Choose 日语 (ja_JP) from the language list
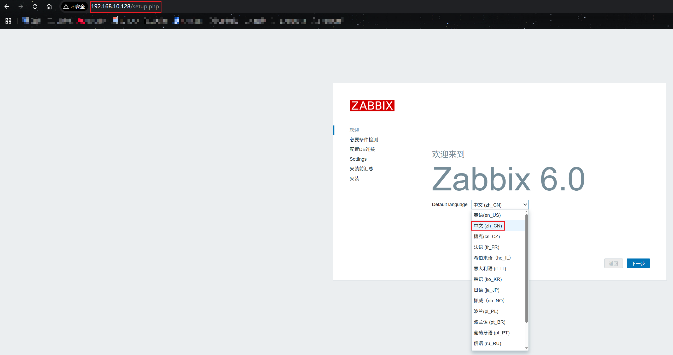Viewport: 673px width, 355px height. (x=498, y=290)
